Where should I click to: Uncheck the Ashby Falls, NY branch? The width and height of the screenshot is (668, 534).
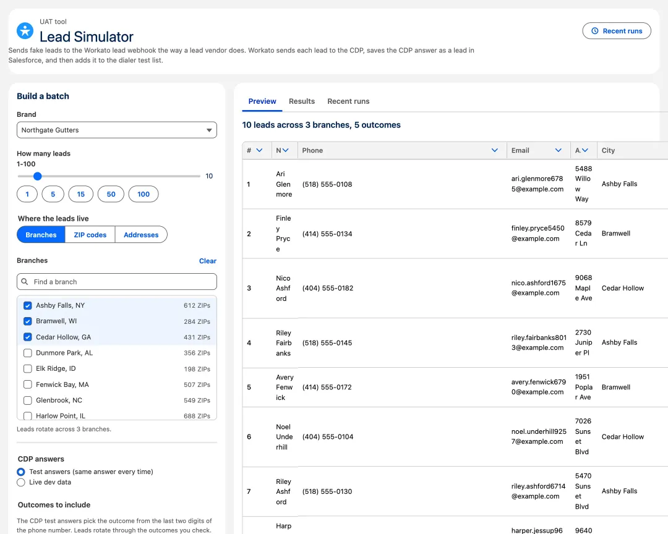28,305
